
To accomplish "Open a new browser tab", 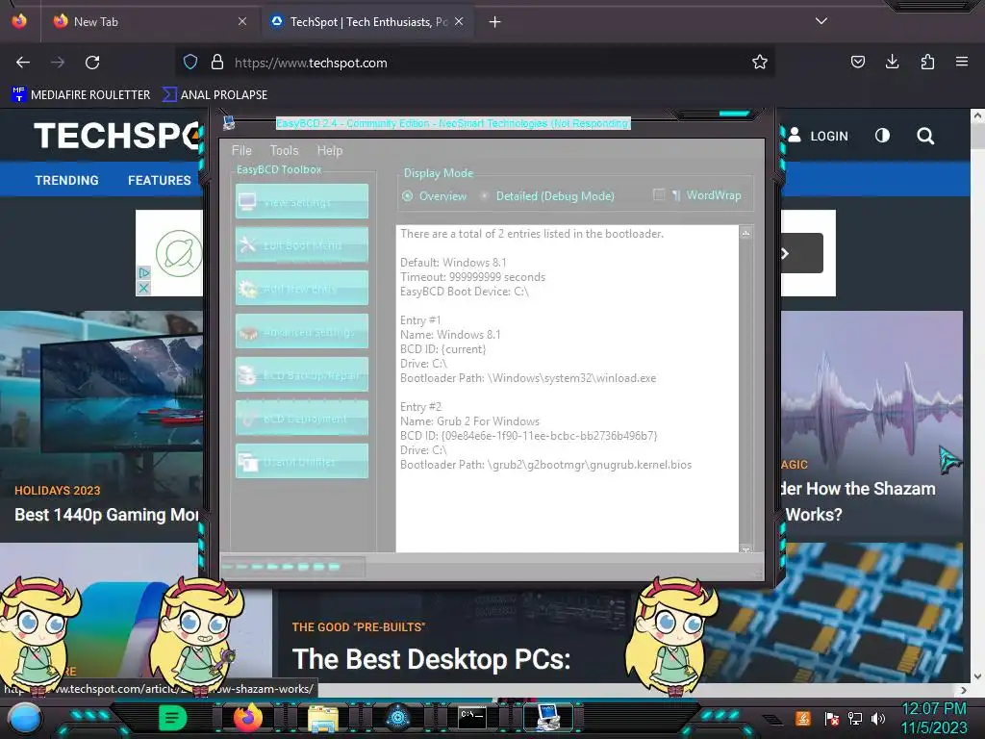I will tap(495, 22).
